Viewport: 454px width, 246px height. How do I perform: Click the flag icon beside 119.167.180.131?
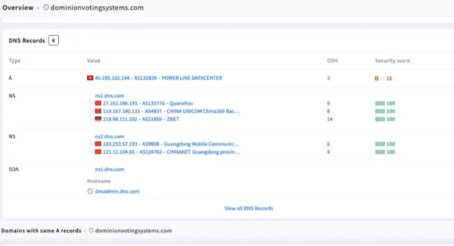97,111
